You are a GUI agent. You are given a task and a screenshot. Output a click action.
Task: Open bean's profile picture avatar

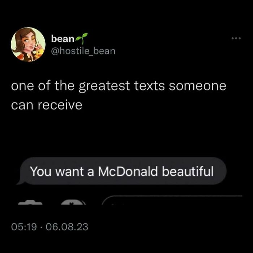[28, 44]
